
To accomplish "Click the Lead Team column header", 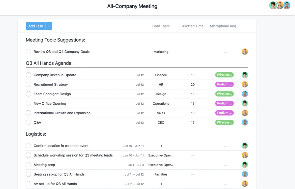I will tap(161, 26).
